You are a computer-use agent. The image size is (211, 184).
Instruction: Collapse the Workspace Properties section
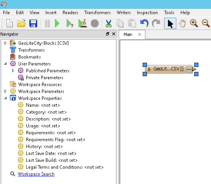[5, 98]
